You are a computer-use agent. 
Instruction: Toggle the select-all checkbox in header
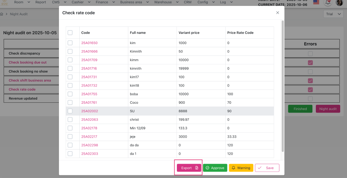coord(70,33)
